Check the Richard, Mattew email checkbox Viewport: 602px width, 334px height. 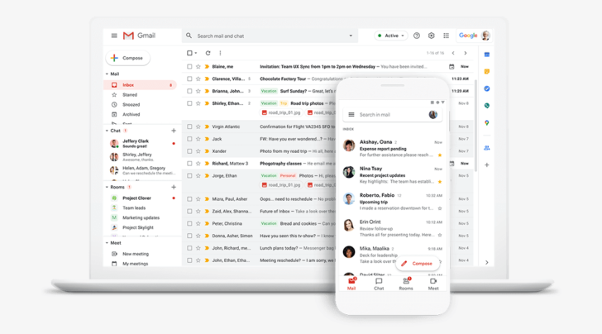point(189,163)
